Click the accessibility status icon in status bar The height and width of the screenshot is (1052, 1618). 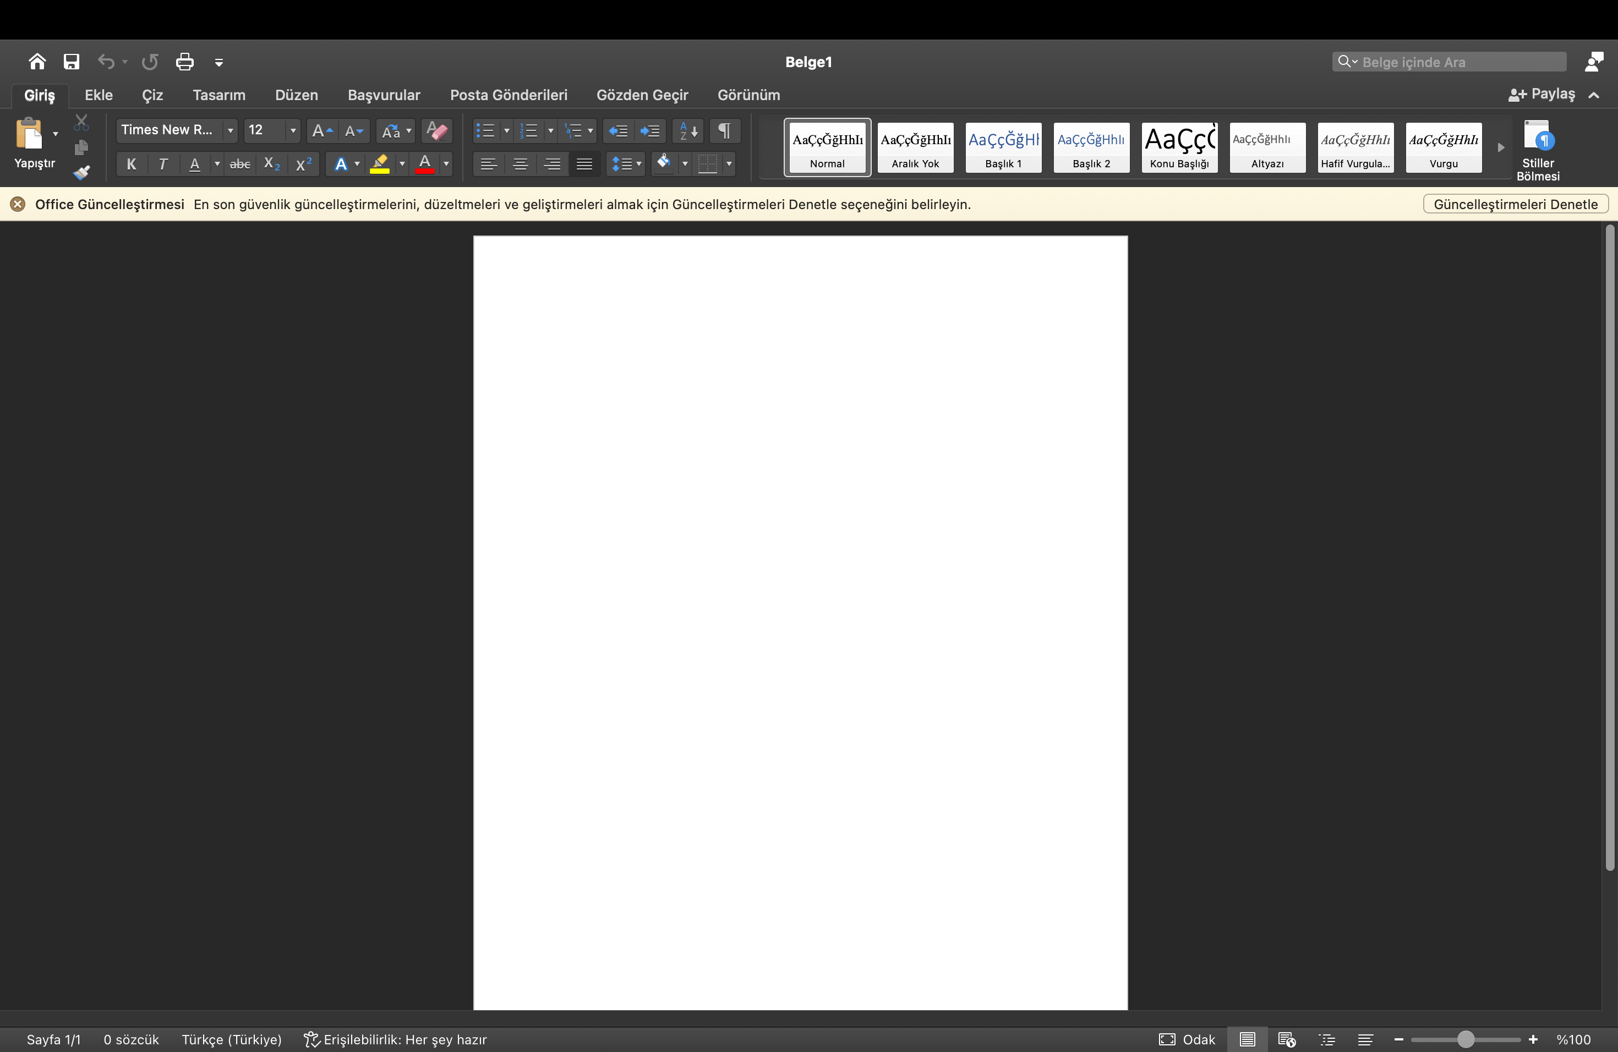pyautogui.click(x=311, y=1039)
